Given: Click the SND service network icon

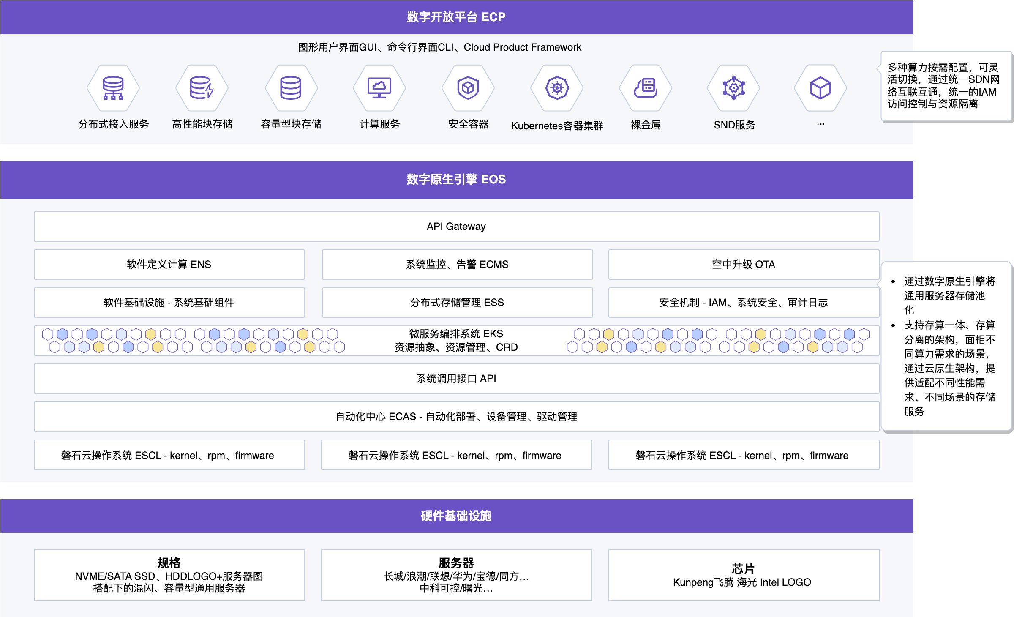Looking at the screenshot, I should coord(734,88).
